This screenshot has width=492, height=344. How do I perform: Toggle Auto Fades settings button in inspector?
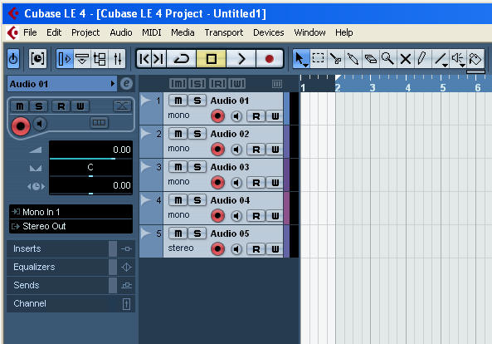(122, 106)
